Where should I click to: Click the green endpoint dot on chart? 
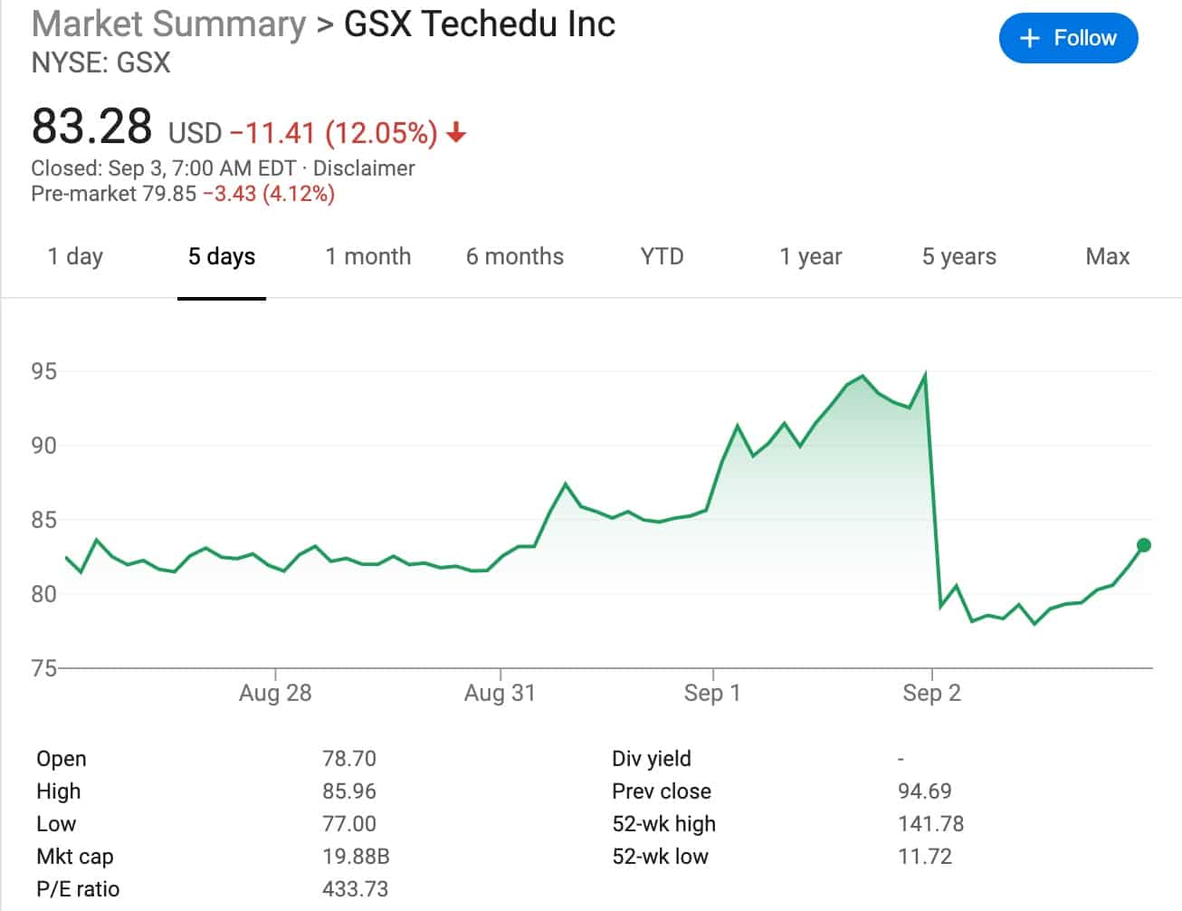(1143, 545)
